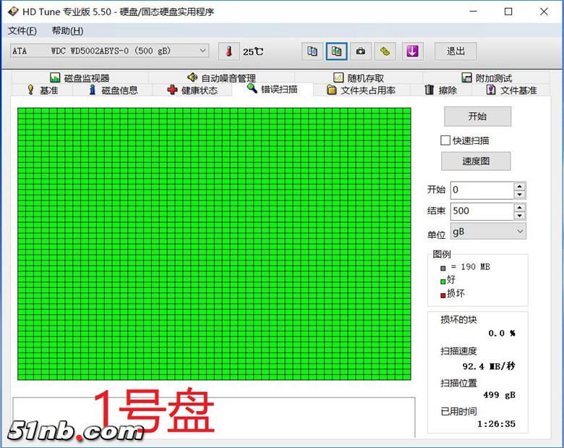Decrease the 结束 value with down arrow
564x448 pixels.
pos(519,216)
